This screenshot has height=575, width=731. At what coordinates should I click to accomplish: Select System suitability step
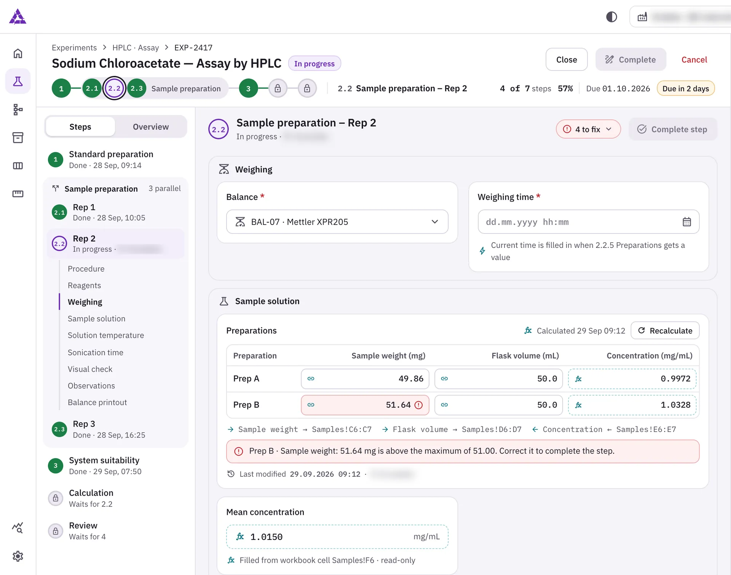tap(116, 465)
